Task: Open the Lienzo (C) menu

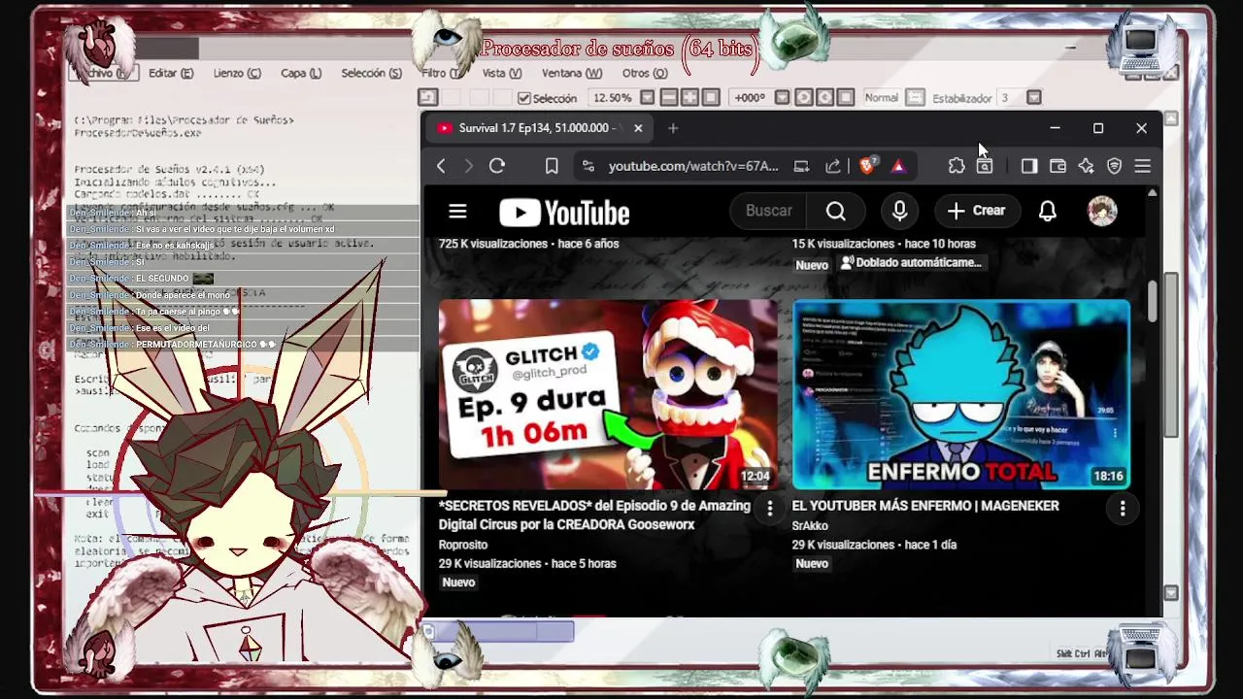Action: tap(237, 73)
